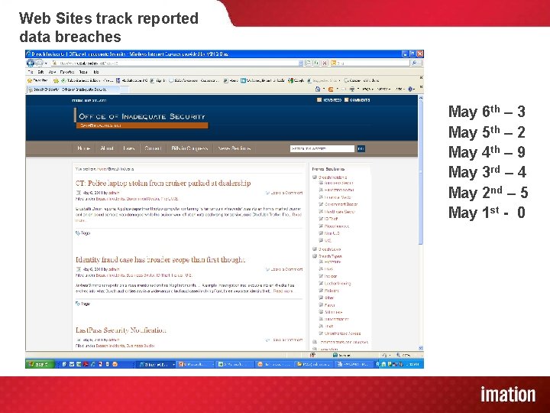This screenshot has width=550, height=413.
Task: Click the Tags icon under first article
Action: (78, 233)
